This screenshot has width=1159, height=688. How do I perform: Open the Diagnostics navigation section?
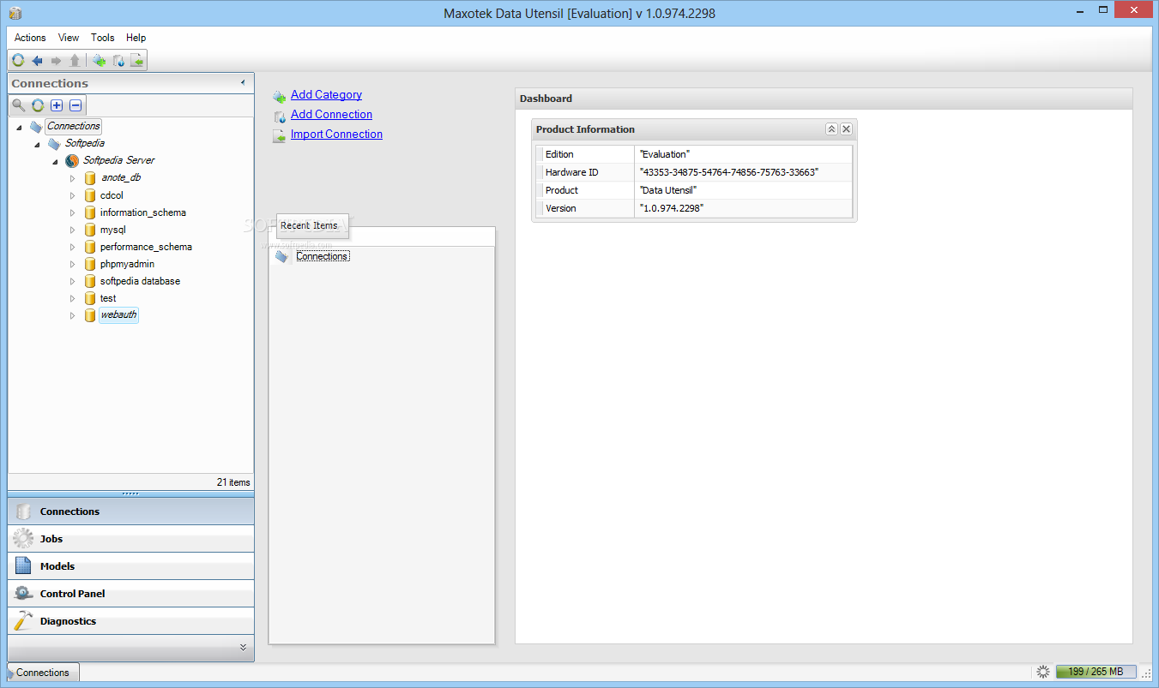[131, 621]
